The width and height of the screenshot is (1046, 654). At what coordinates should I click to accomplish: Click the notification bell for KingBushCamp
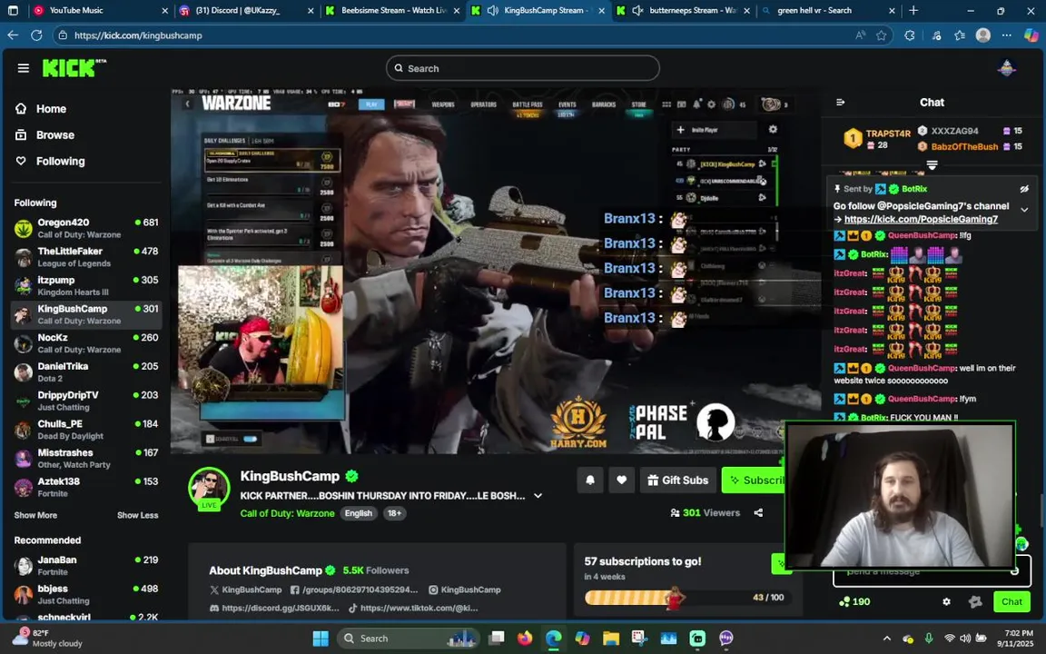[x=589, y=480]
